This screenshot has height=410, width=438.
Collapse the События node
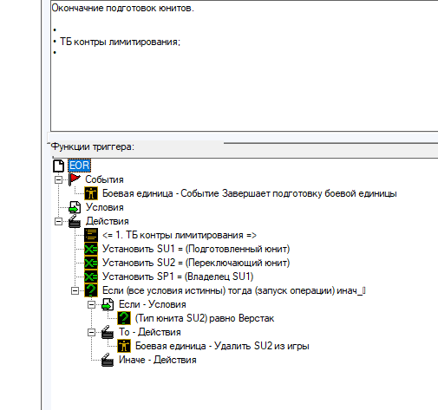tap(58, 179)
